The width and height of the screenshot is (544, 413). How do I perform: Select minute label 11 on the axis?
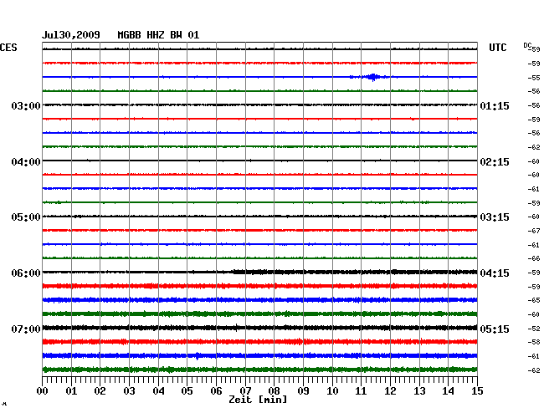point(361,391)
